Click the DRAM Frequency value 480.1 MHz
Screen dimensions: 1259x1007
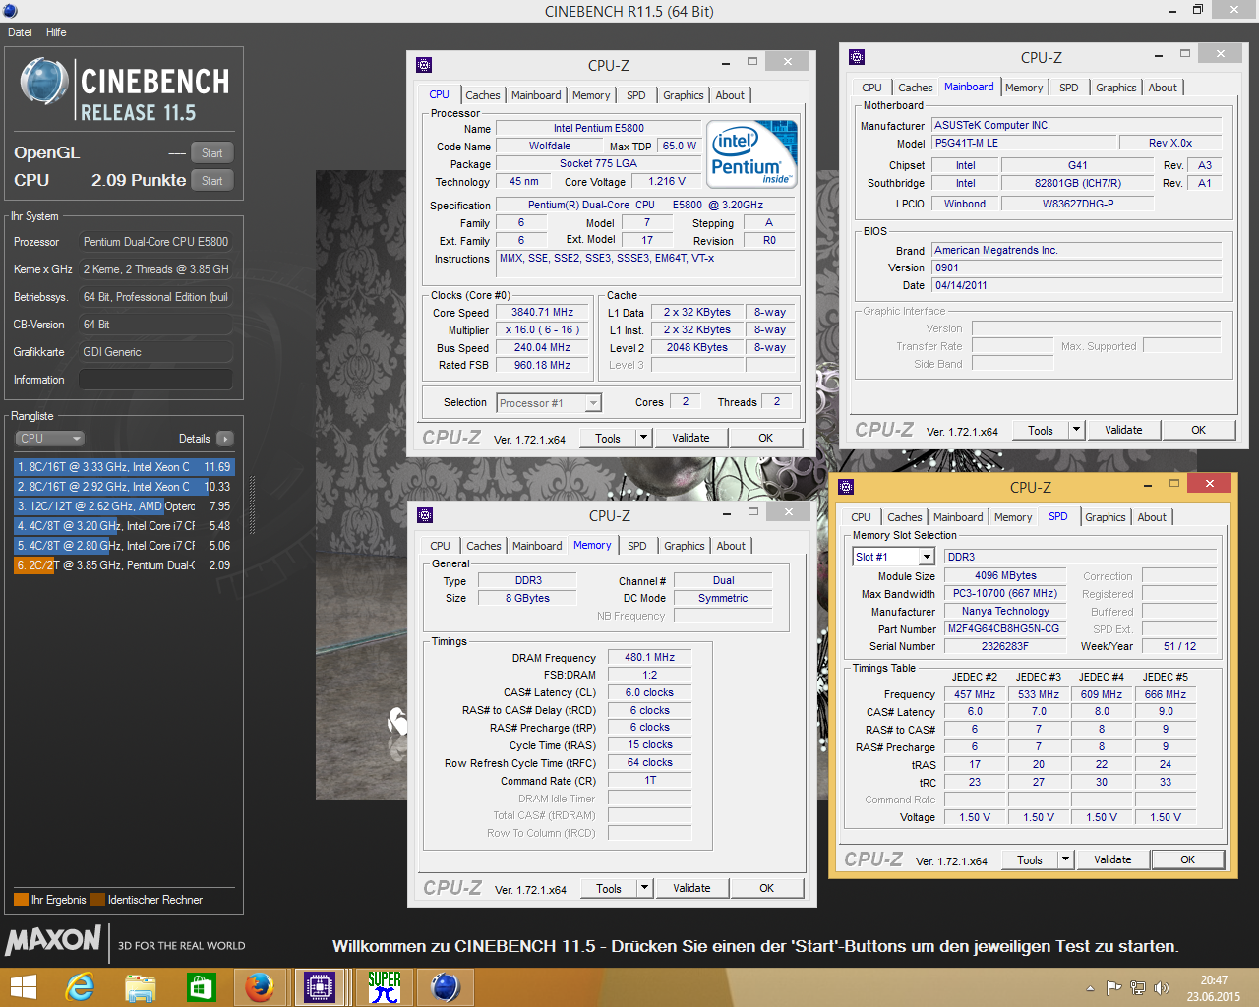pos(649,657)
